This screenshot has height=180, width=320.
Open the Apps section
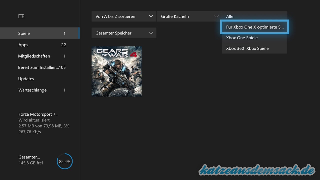click(x=40, y=45)
